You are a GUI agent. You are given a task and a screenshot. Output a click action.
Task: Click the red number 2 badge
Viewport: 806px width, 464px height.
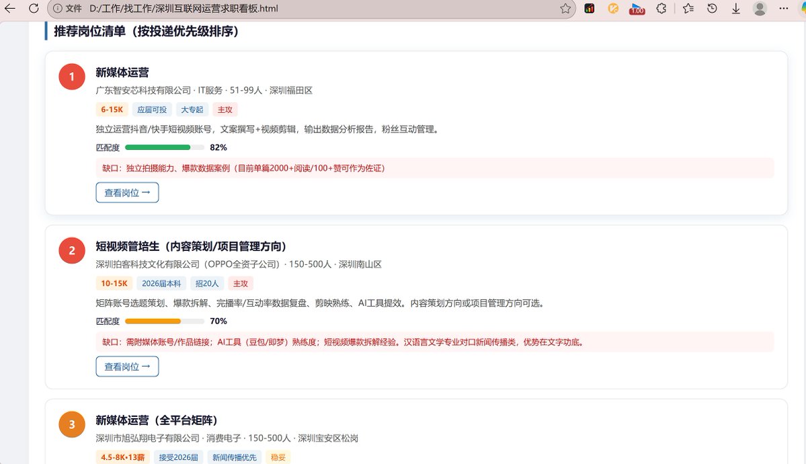click(72, 251)
